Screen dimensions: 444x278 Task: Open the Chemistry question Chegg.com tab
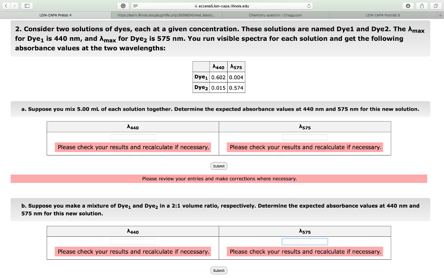276,14
